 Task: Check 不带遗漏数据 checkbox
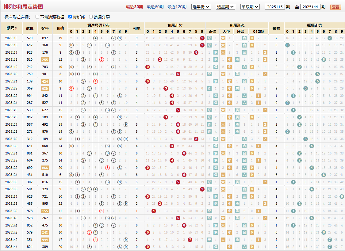(x=37, y=17)
